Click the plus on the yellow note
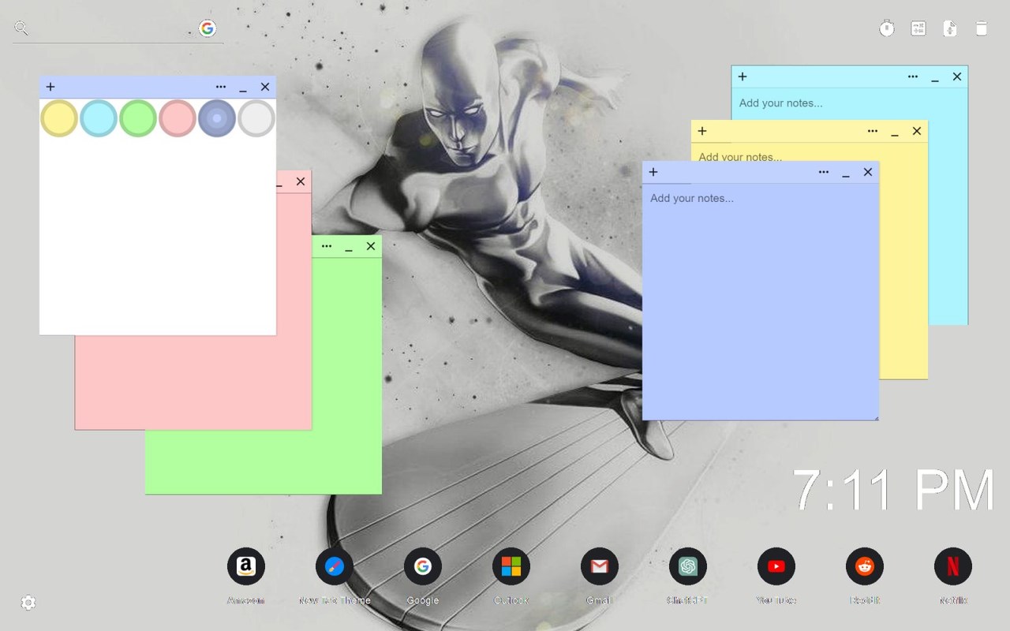The height and width of the screenshot is (631, 1010). coord(702,131)
